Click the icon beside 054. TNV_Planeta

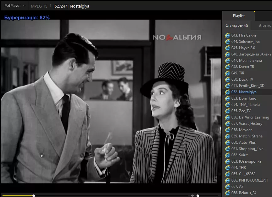point(227,105)
